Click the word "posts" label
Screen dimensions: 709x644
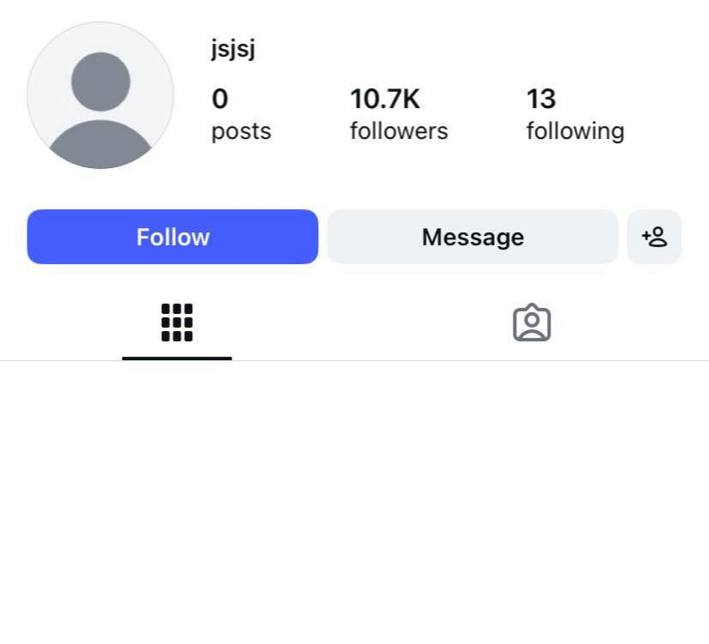241,131
